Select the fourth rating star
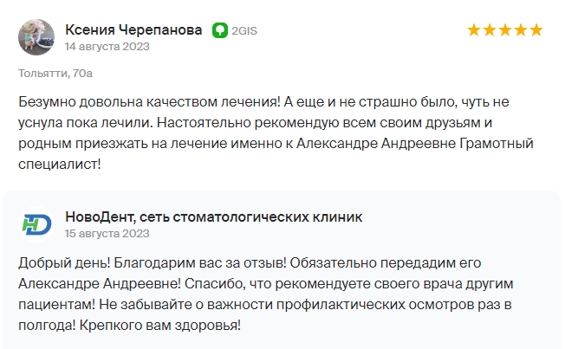 coord(521,30)
